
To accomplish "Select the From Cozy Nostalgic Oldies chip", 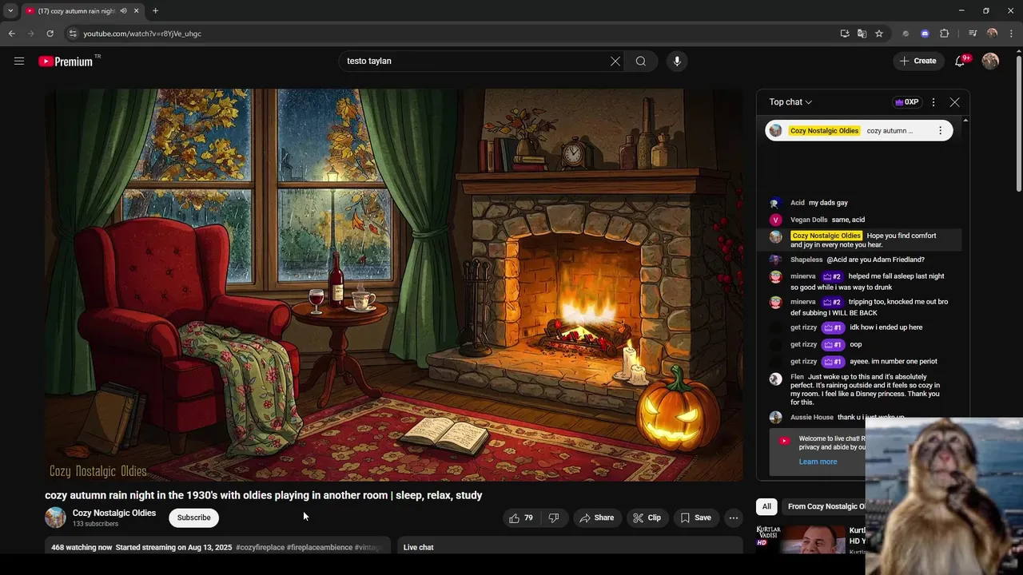I will click(826, 506).
